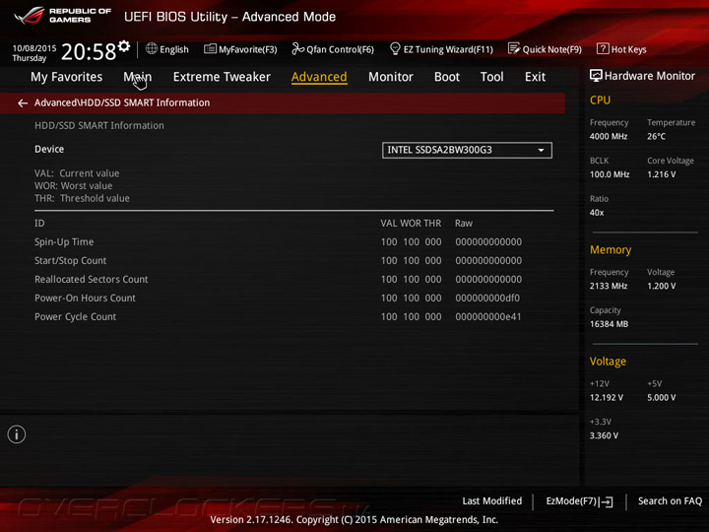The height and width of the screenshot is (532, 709).
Task: Click the Memory frequency 2133 MHz value
Action: [609, 286]
